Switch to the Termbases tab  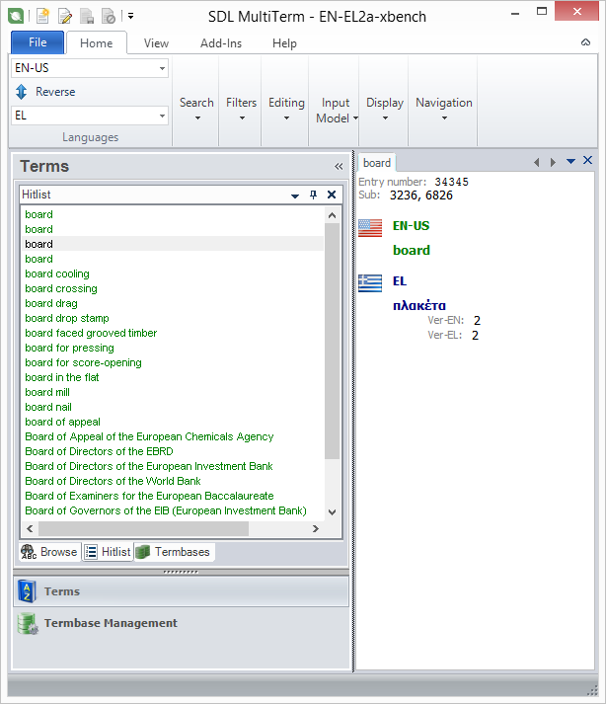point(173,552)
